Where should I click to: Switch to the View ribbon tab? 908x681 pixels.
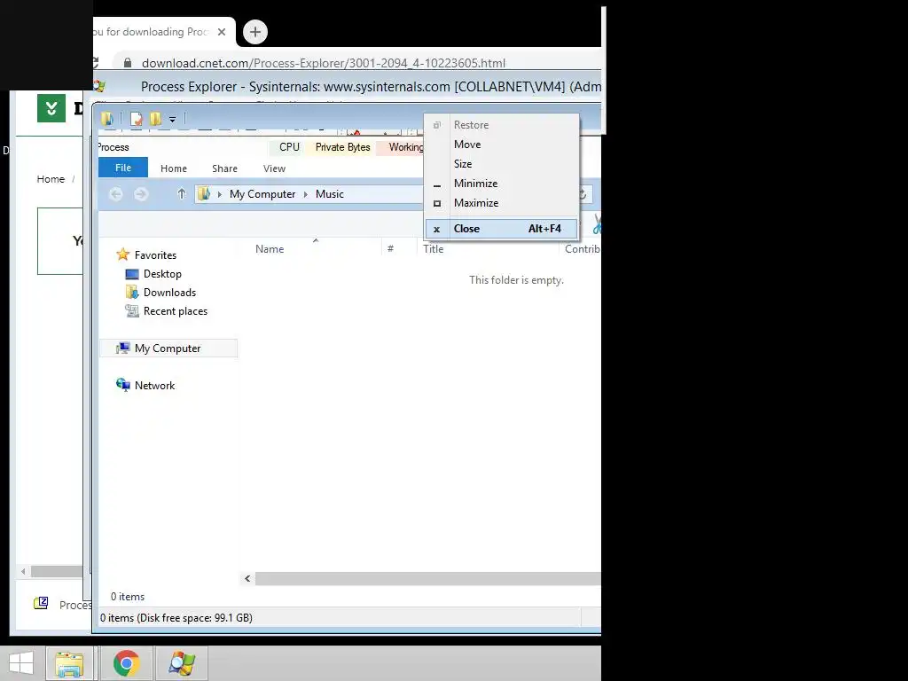[275, 168]
